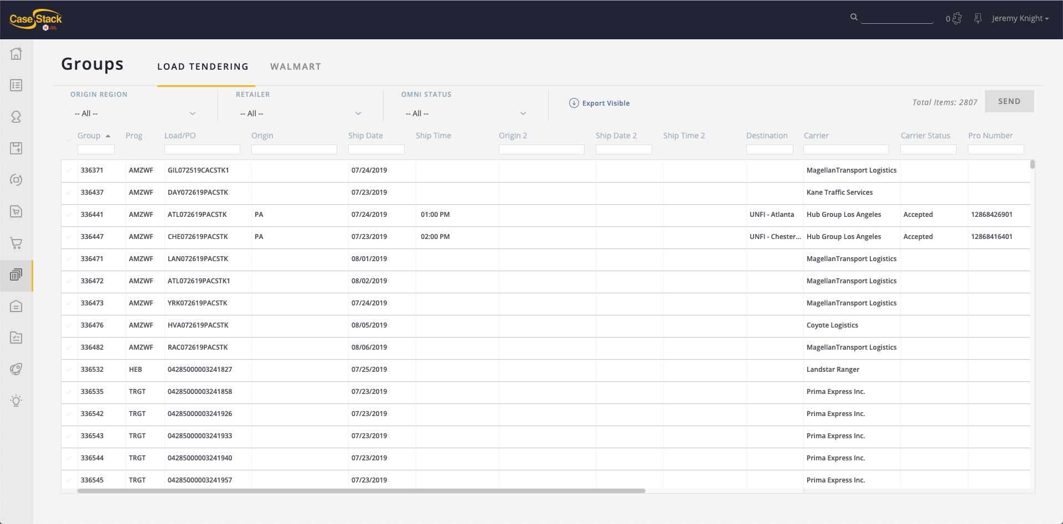This screenshot has width=1063, height=524.
Task: Switch to the Load Tendering tab
Action: click(203, 66)
